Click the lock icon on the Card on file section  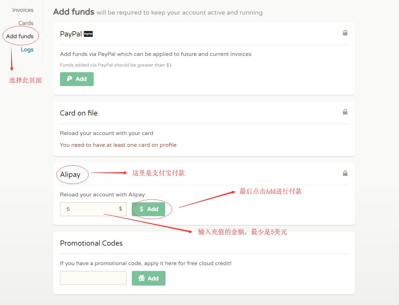[x=345, y=112]
